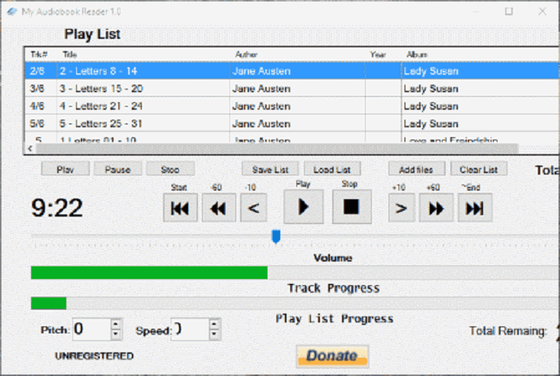560x376 pixels.
Task: Decrease Pitch value with down spinner arrow
Action: pyautogui.click(x=116, y=335)
